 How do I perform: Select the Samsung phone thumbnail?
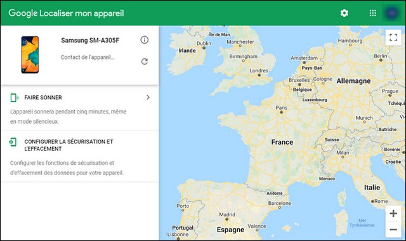pyautogui.click(x=30, y=55)
